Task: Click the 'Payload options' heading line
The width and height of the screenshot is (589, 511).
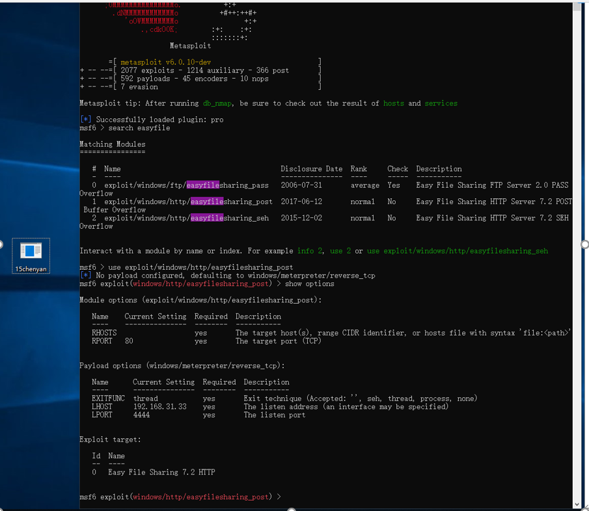Action: point(182,366)
